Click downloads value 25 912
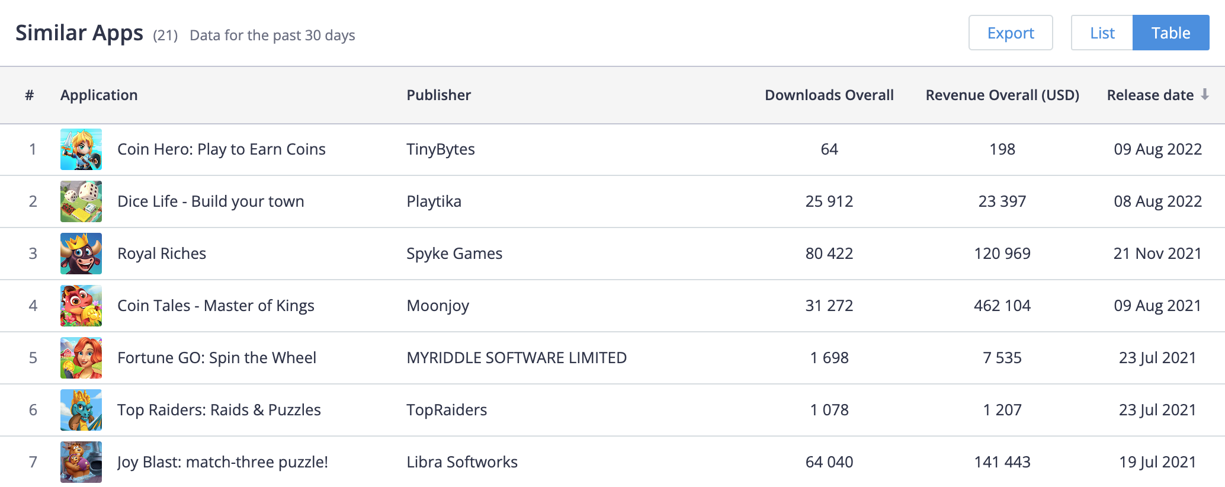 click(829, 201)
